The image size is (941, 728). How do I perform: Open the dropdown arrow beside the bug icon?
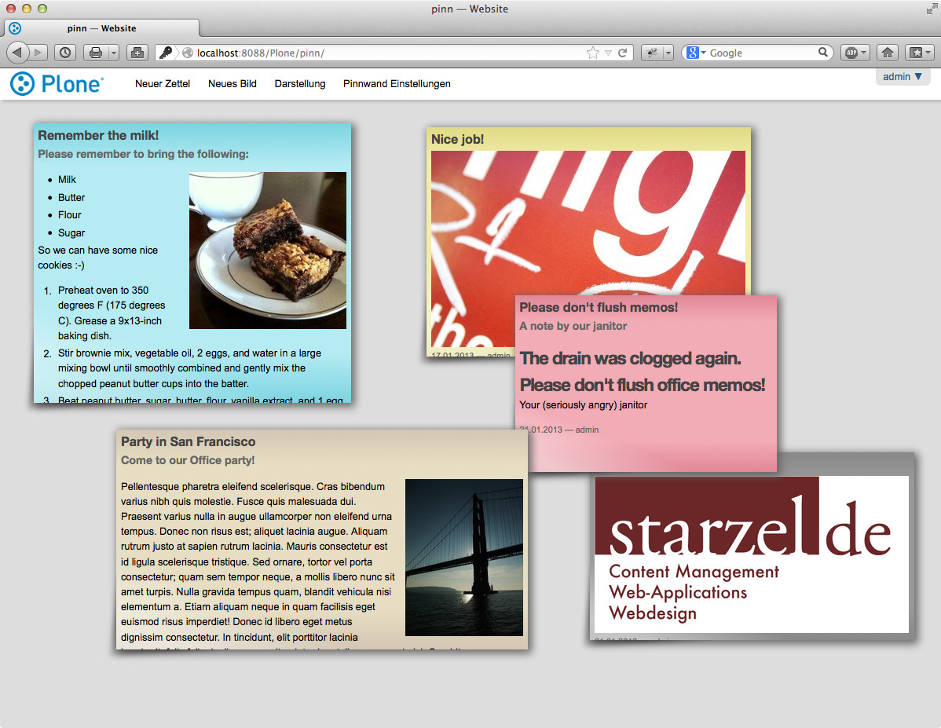[x=668, y=53]
